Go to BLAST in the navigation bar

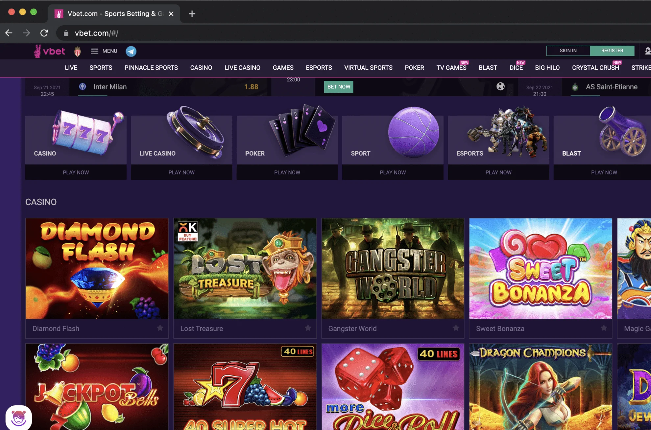pyautogui.click(x=488, y=68)
